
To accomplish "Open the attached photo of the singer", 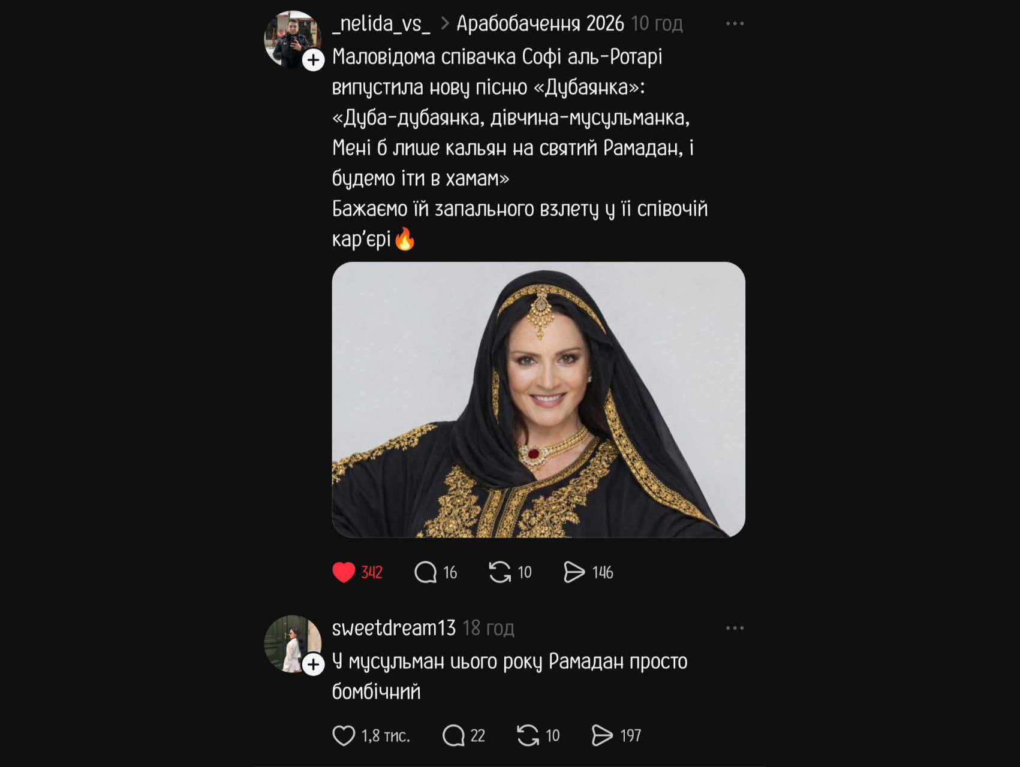I will (x=538, y=399).
